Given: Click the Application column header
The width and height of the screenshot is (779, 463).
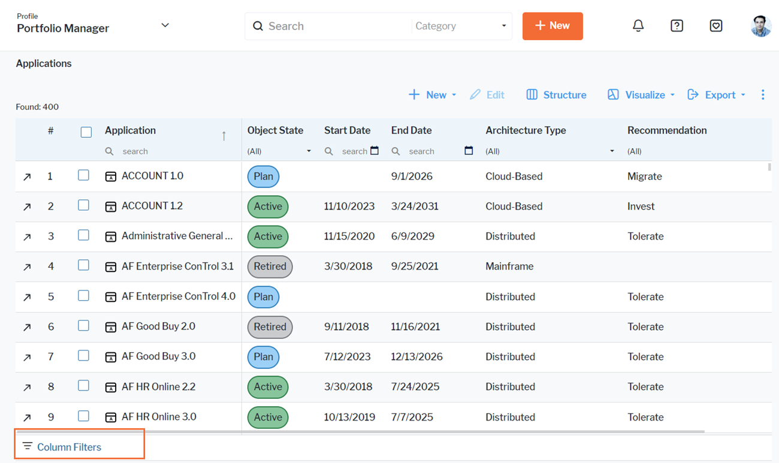Looking at the screenshot, I should (130, 130).
